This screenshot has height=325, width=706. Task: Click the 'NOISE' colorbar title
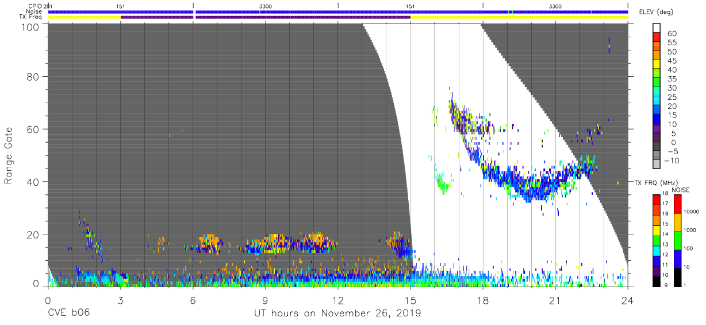click(x=682, y=190)
